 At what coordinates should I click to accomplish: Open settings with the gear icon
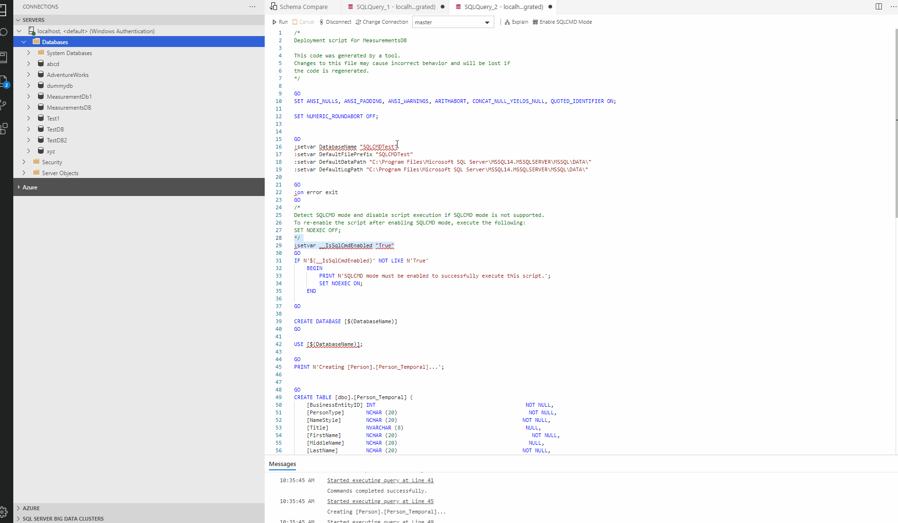click(x=5, y=513)
